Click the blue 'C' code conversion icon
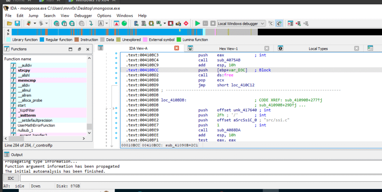The height and width of the screenshot is (192, 382). pos(136,23)
